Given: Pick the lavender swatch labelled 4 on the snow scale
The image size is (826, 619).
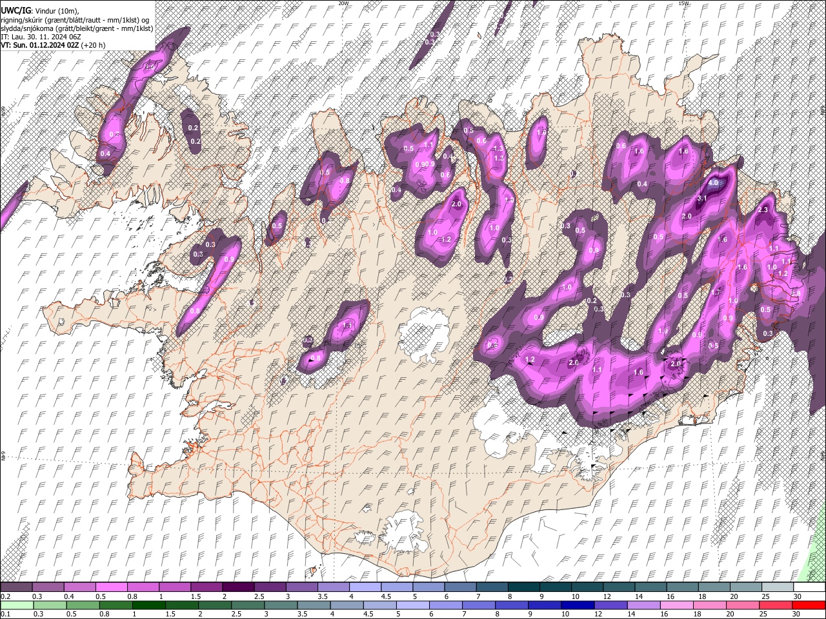Looking at the screenshot, I should pos(365,587).
